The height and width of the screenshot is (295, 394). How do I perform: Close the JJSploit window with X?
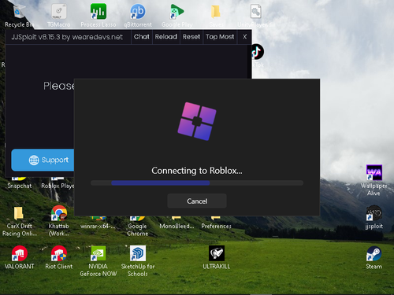tap(244, 37)
